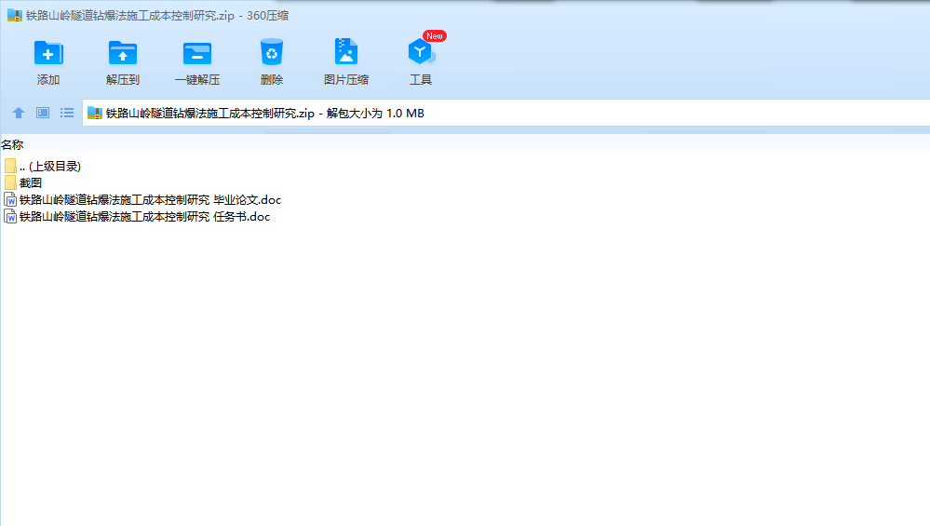Viewport: 930px width, 526px height.
Task: Switch to the list view icon
Action: pos(67,113)
